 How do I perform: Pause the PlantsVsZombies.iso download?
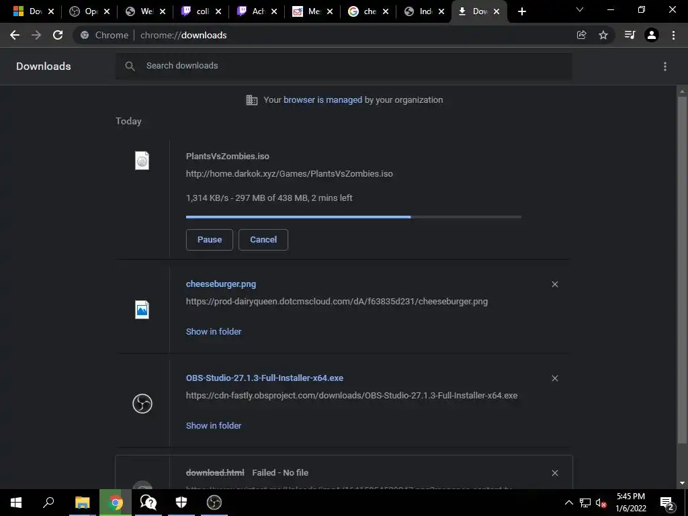[x=210, y=240]
